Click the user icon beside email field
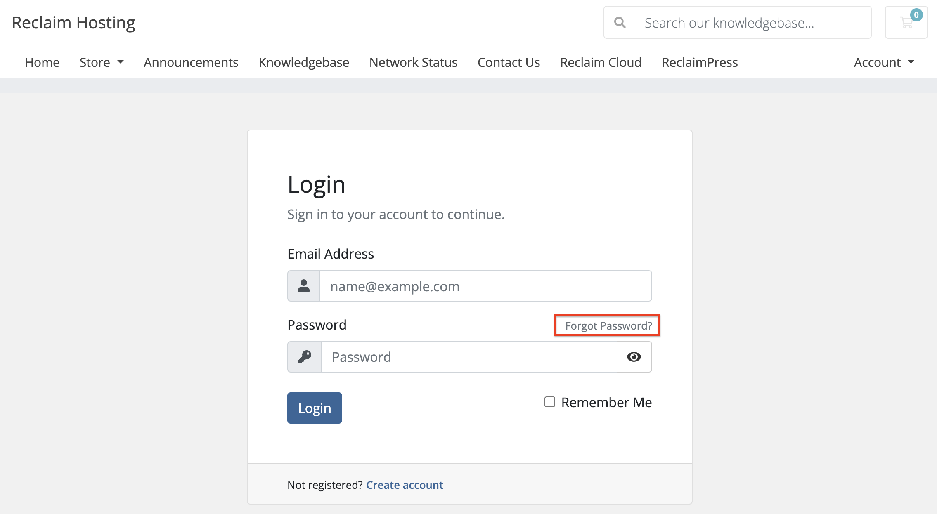Viewport: 937px width, 514px height. click(x=304, y=286)
